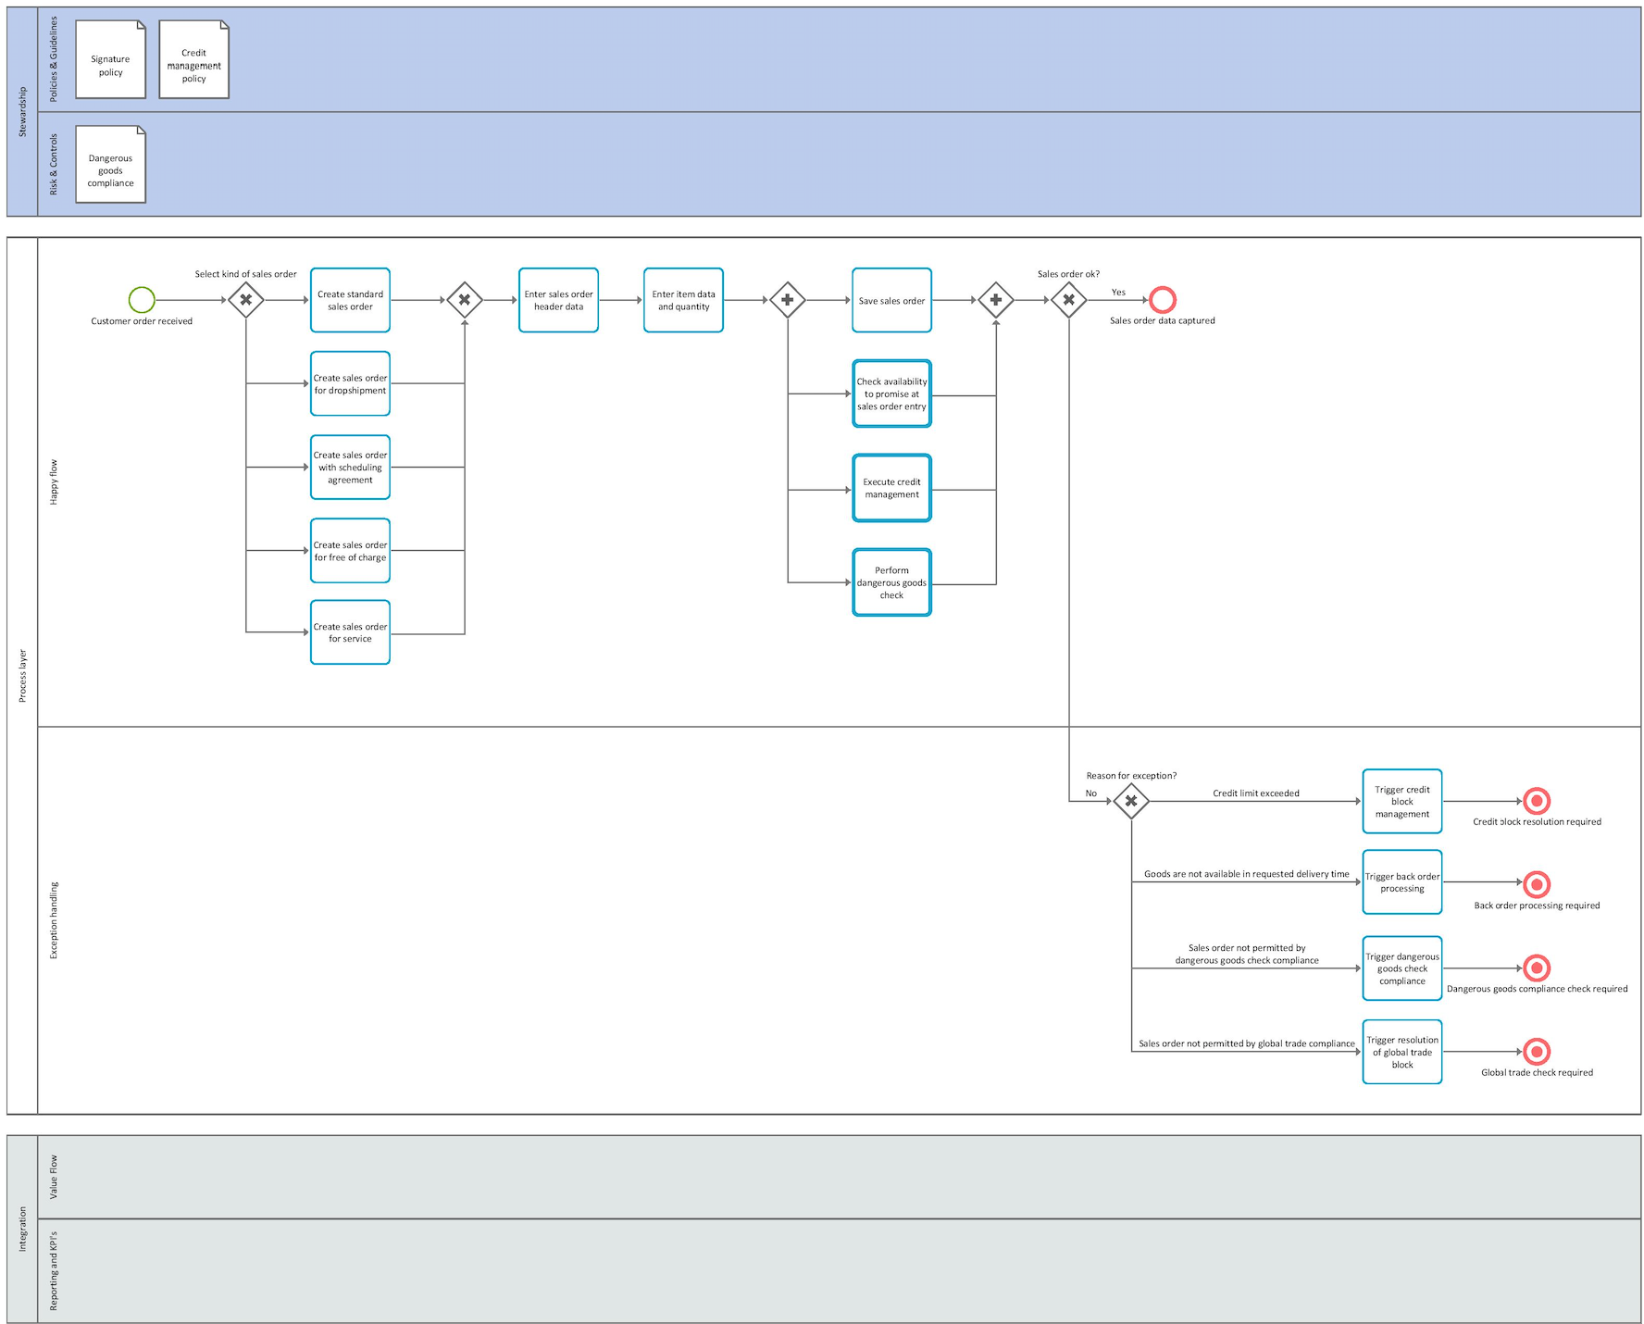Viewport: 1644px width, 1324px height.
Task: Click the 'Sales order ok?' decision gateway
Action: pos(1069,300)
